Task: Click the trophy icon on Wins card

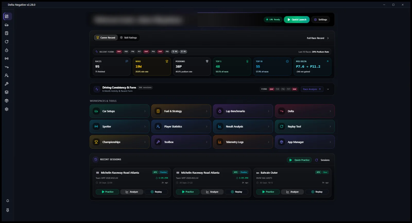Action: pos(167,61)
